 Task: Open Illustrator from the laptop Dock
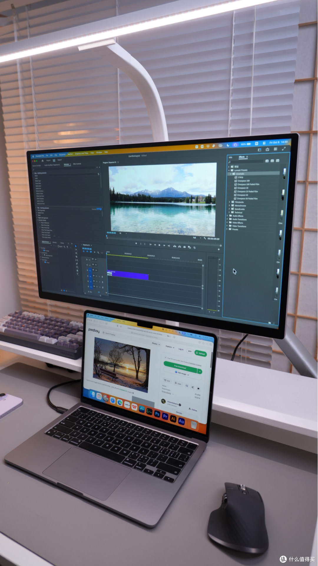[x=173, y=419]
